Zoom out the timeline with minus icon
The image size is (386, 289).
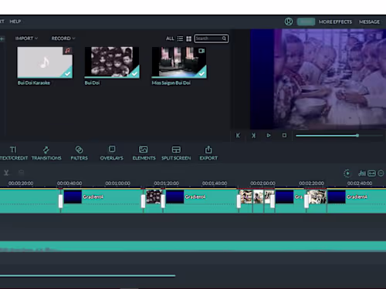coord(381,173)
